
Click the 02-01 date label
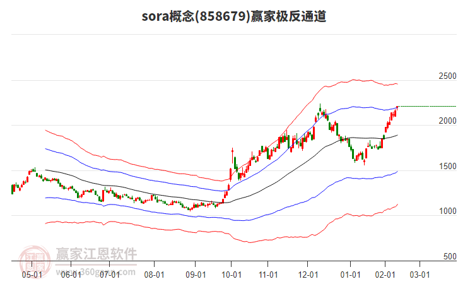[385, 275]
